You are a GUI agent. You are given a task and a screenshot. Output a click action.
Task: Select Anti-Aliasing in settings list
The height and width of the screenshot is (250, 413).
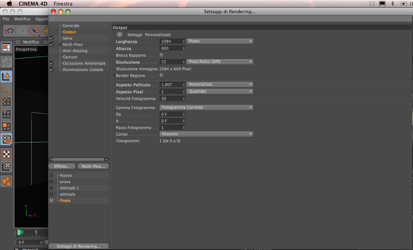[x=75, y=51]
